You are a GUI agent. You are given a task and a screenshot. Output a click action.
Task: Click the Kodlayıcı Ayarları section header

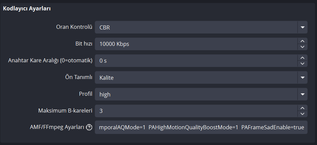(x=27, y=9)
